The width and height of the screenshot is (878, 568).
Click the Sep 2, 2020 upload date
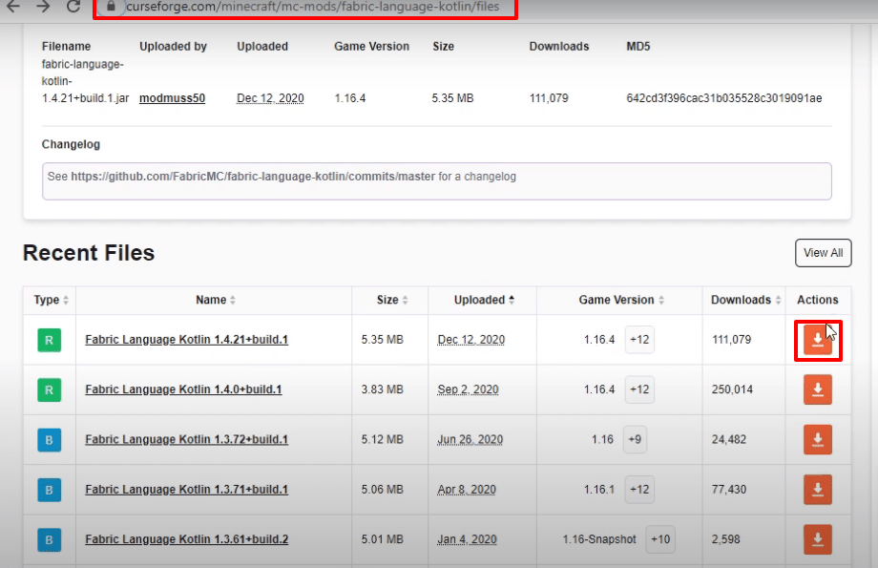point(468,389)
